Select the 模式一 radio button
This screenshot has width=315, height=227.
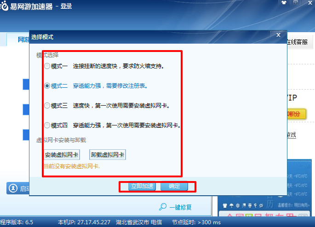click(47, 66)
